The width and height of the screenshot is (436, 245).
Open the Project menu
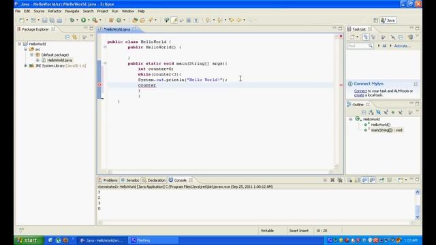102,11
